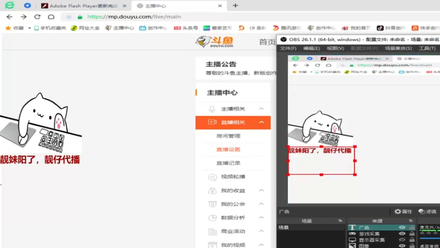
Task: Close the Adobe Flash Player tab
Action: (124, 6)
